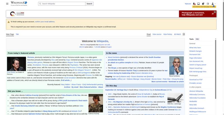224x115 pixels.
Task: Open "More current events" link
Action: click(159, 82)
